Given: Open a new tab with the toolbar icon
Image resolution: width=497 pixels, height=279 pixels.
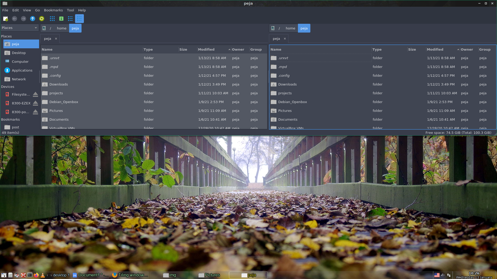Looking at the screenshot, I should 5,19.
